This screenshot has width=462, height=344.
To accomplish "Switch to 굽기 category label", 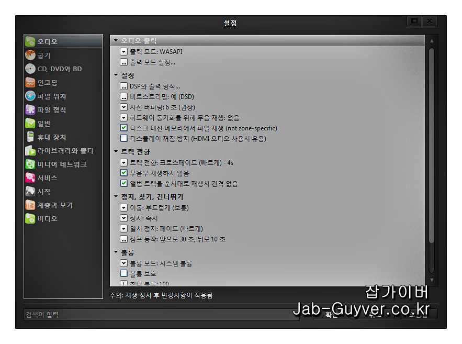I will [x=44, y=55].
